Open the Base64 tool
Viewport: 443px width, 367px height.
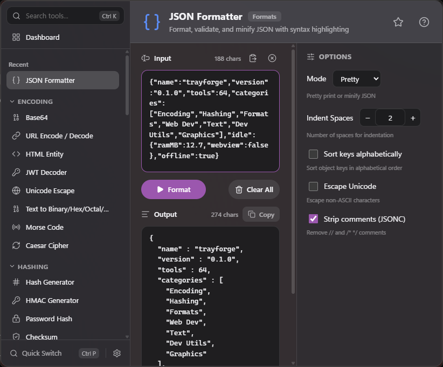pos(63,117)
